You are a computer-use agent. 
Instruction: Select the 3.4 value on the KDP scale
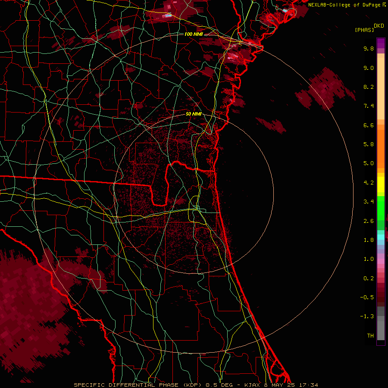(x=369, y=202)
